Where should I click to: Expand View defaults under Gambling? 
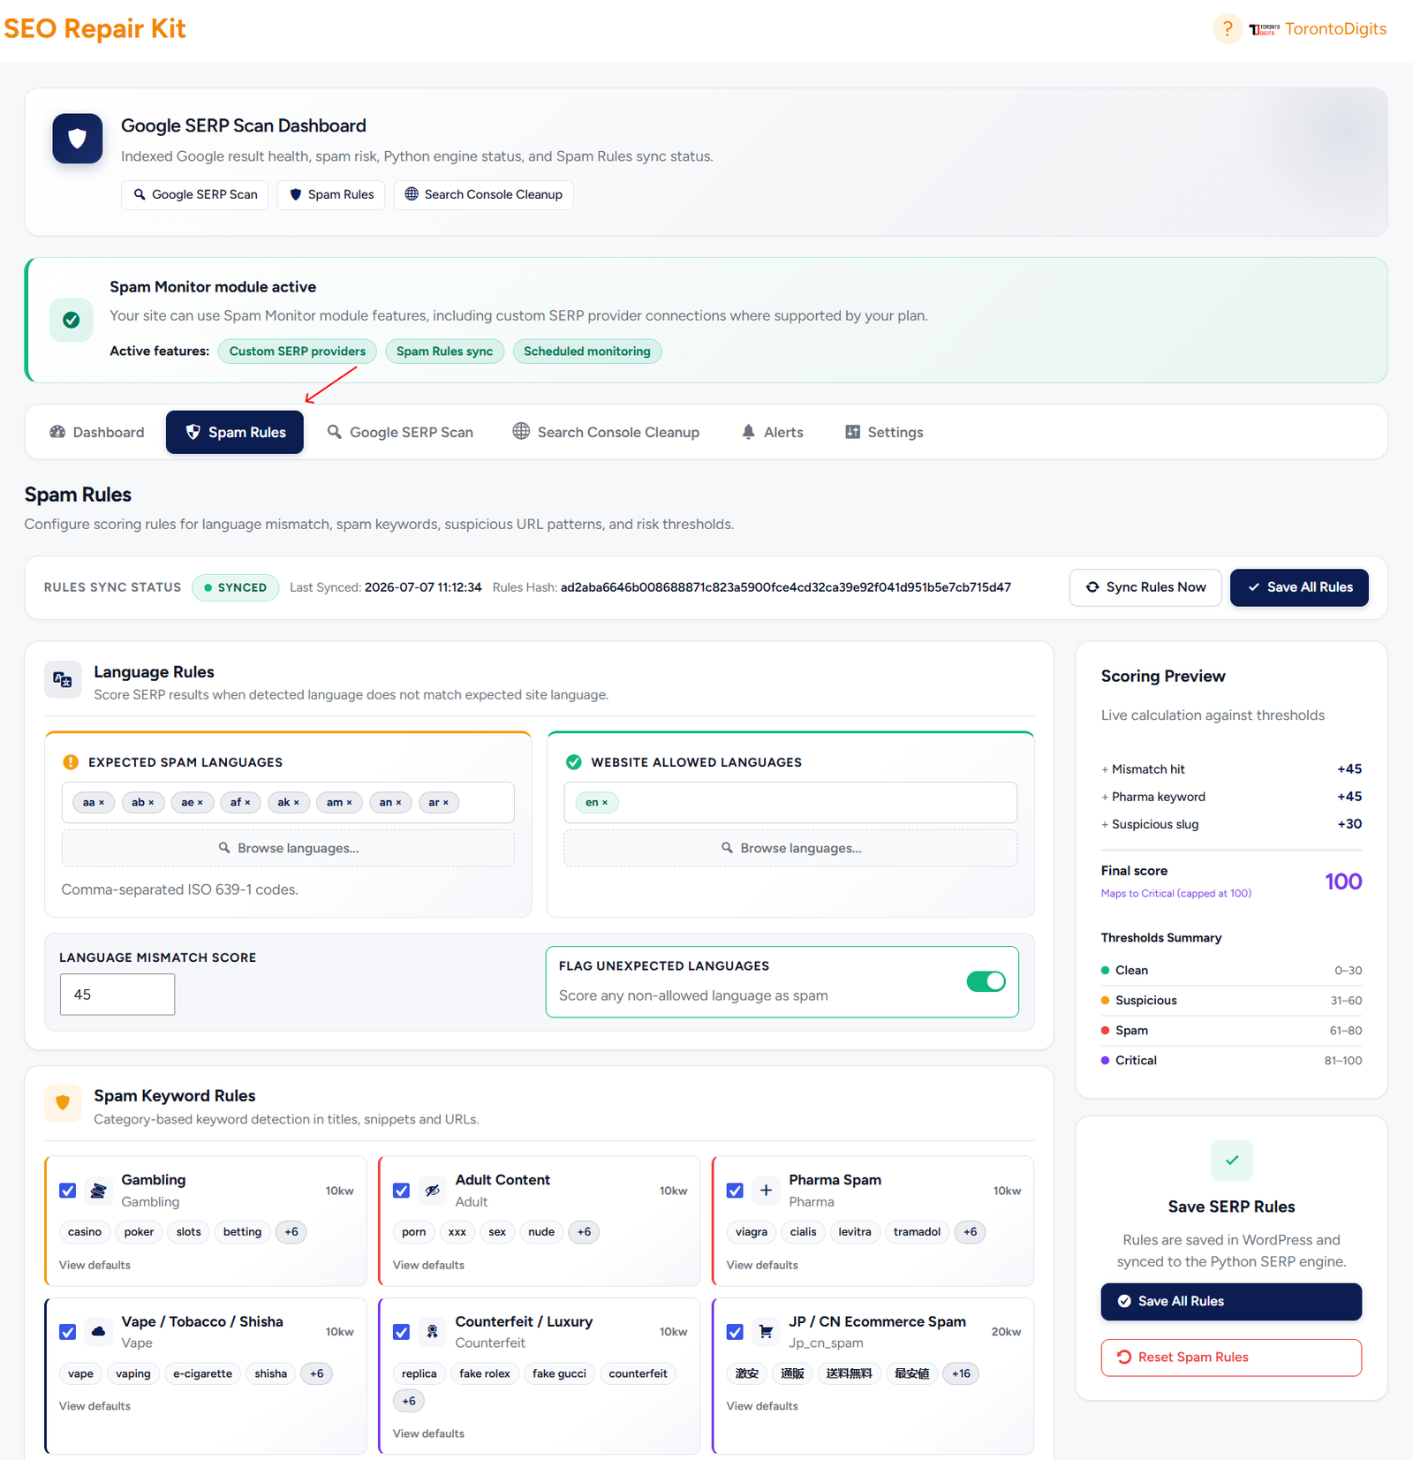point(94,1265)
